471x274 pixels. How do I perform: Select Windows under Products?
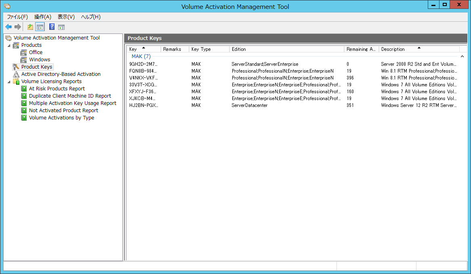pos(40,60)
